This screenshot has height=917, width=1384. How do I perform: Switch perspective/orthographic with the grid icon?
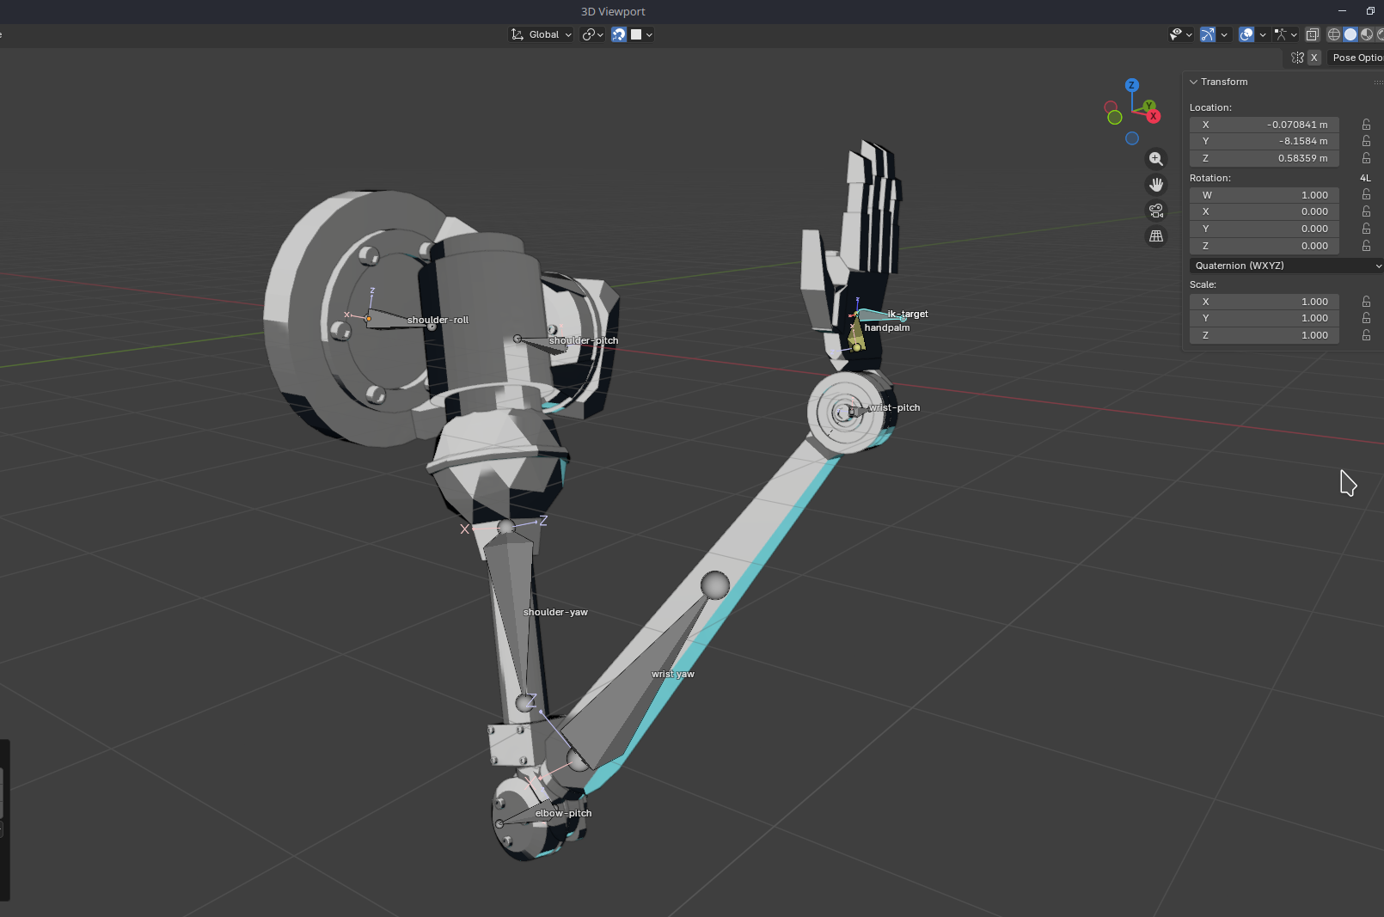1156,236
